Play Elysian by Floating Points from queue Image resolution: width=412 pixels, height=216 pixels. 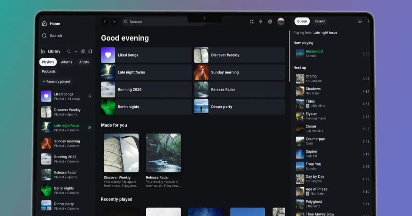[x=332, y=117]
